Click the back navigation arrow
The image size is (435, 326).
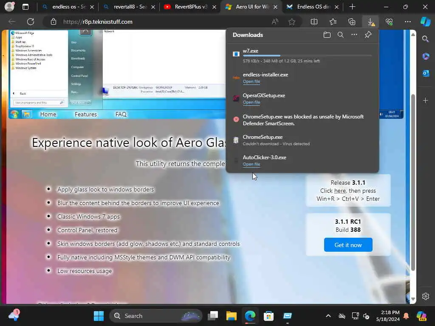pyautogui.click(x=11, y=22)
